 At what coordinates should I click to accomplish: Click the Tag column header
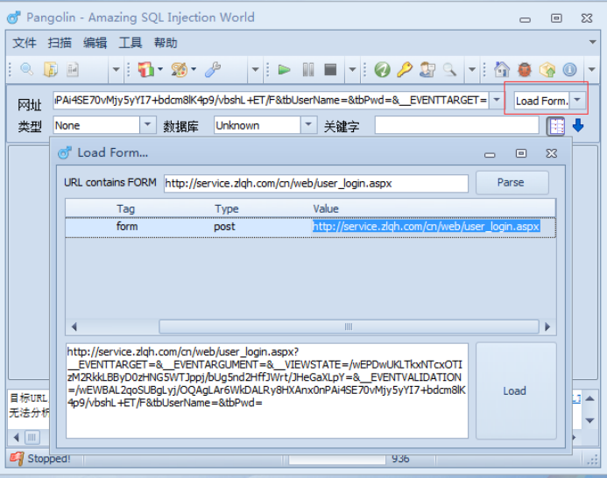[x=126, y=208]
